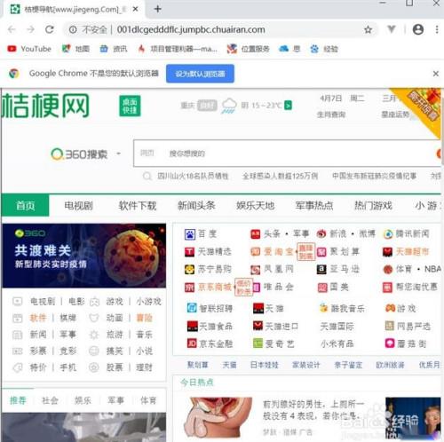Image resolution: width=444 pixels, height=442 pixels.
Task: Select the 电视剧 navigation tab
Action: 79,206
